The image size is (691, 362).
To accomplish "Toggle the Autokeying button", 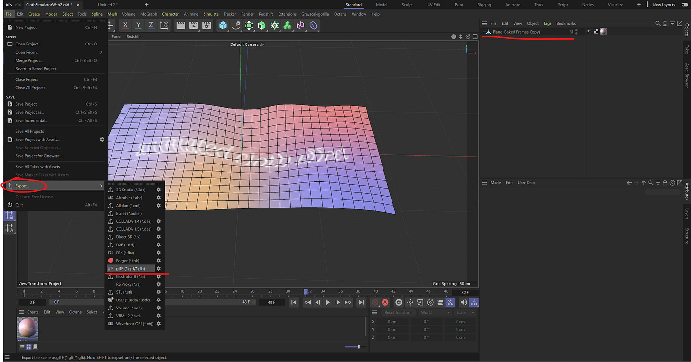I will (385, 302).
